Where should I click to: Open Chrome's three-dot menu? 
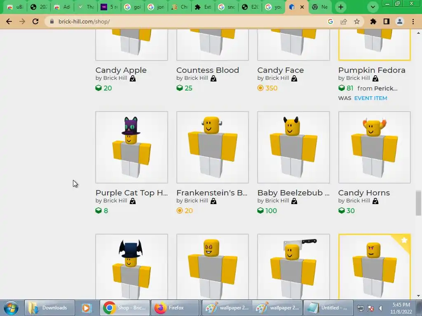(413, 21)
